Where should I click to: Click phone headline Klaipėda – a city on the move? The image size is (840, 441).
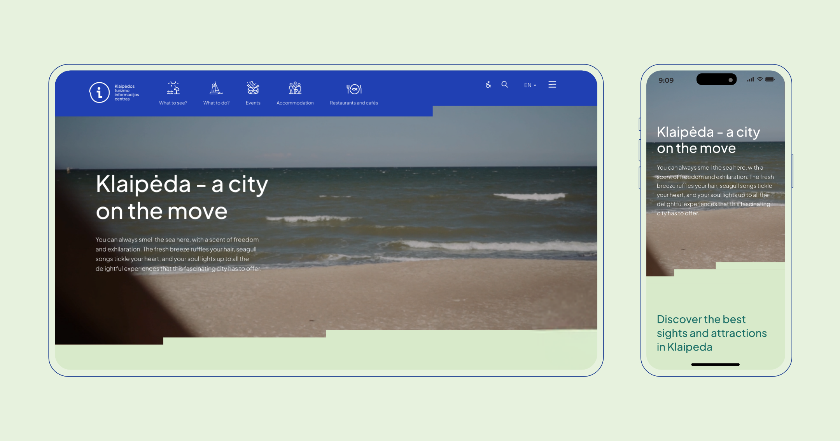(709, 140)
